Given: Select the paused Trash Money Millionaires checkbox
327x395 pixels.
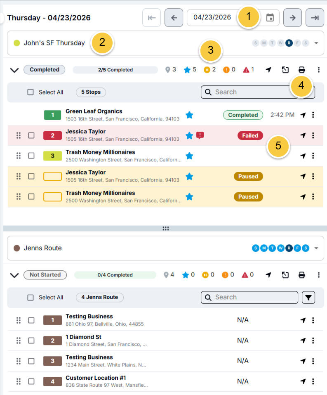Looking at the screenshot, I should tap(31, 196).
